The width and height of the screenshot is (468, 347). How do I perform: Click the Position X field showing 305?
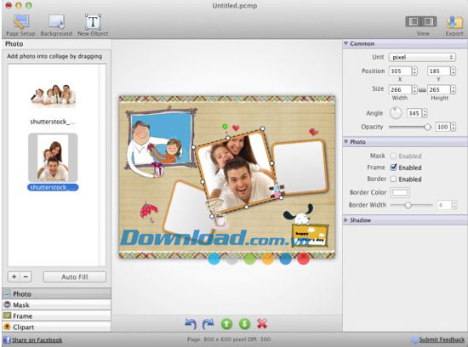401,71
